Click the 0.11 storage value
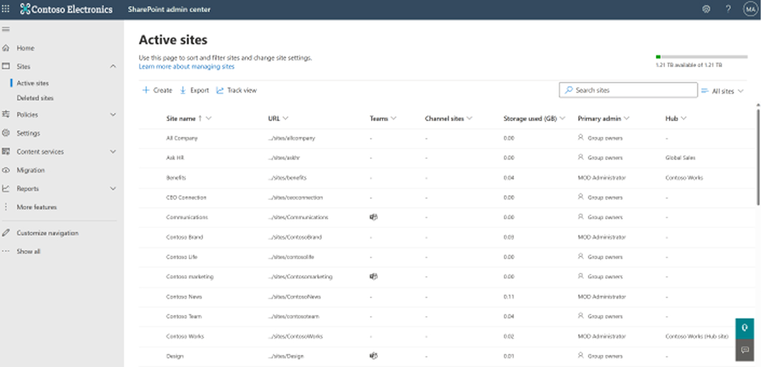Screen dimensions: 761x367 point(509,296)
